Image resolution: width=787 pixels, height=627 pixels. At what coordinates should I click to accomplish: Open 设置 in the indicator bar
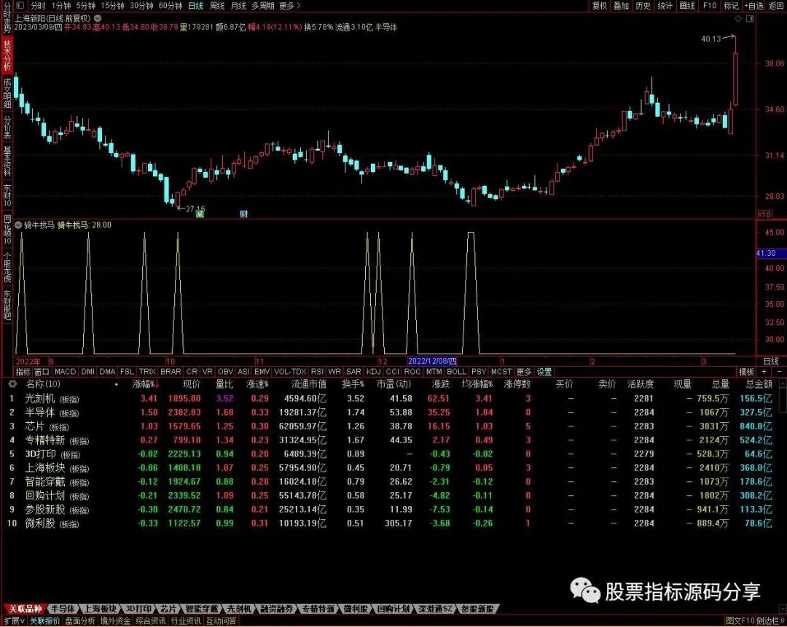click(544, 372)
